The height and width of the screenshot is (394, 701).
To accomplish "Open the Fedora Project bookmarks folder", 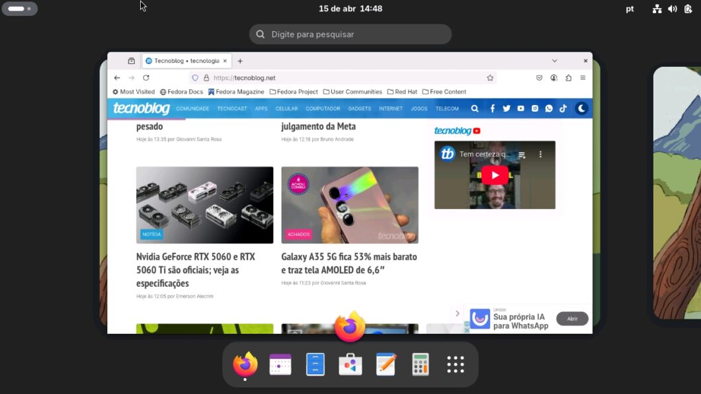I will (x=294, y=92).
